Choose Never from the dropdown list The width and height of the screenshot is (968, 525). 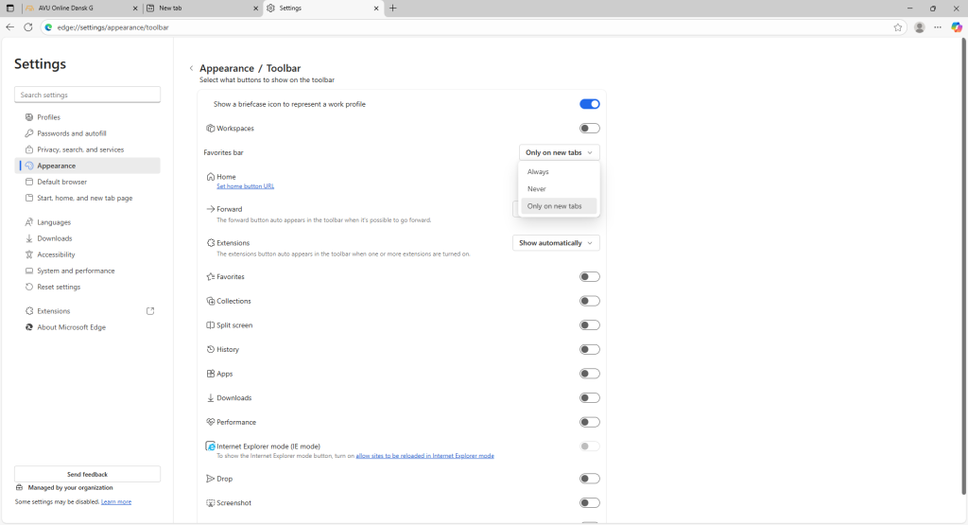pos(536,189)
